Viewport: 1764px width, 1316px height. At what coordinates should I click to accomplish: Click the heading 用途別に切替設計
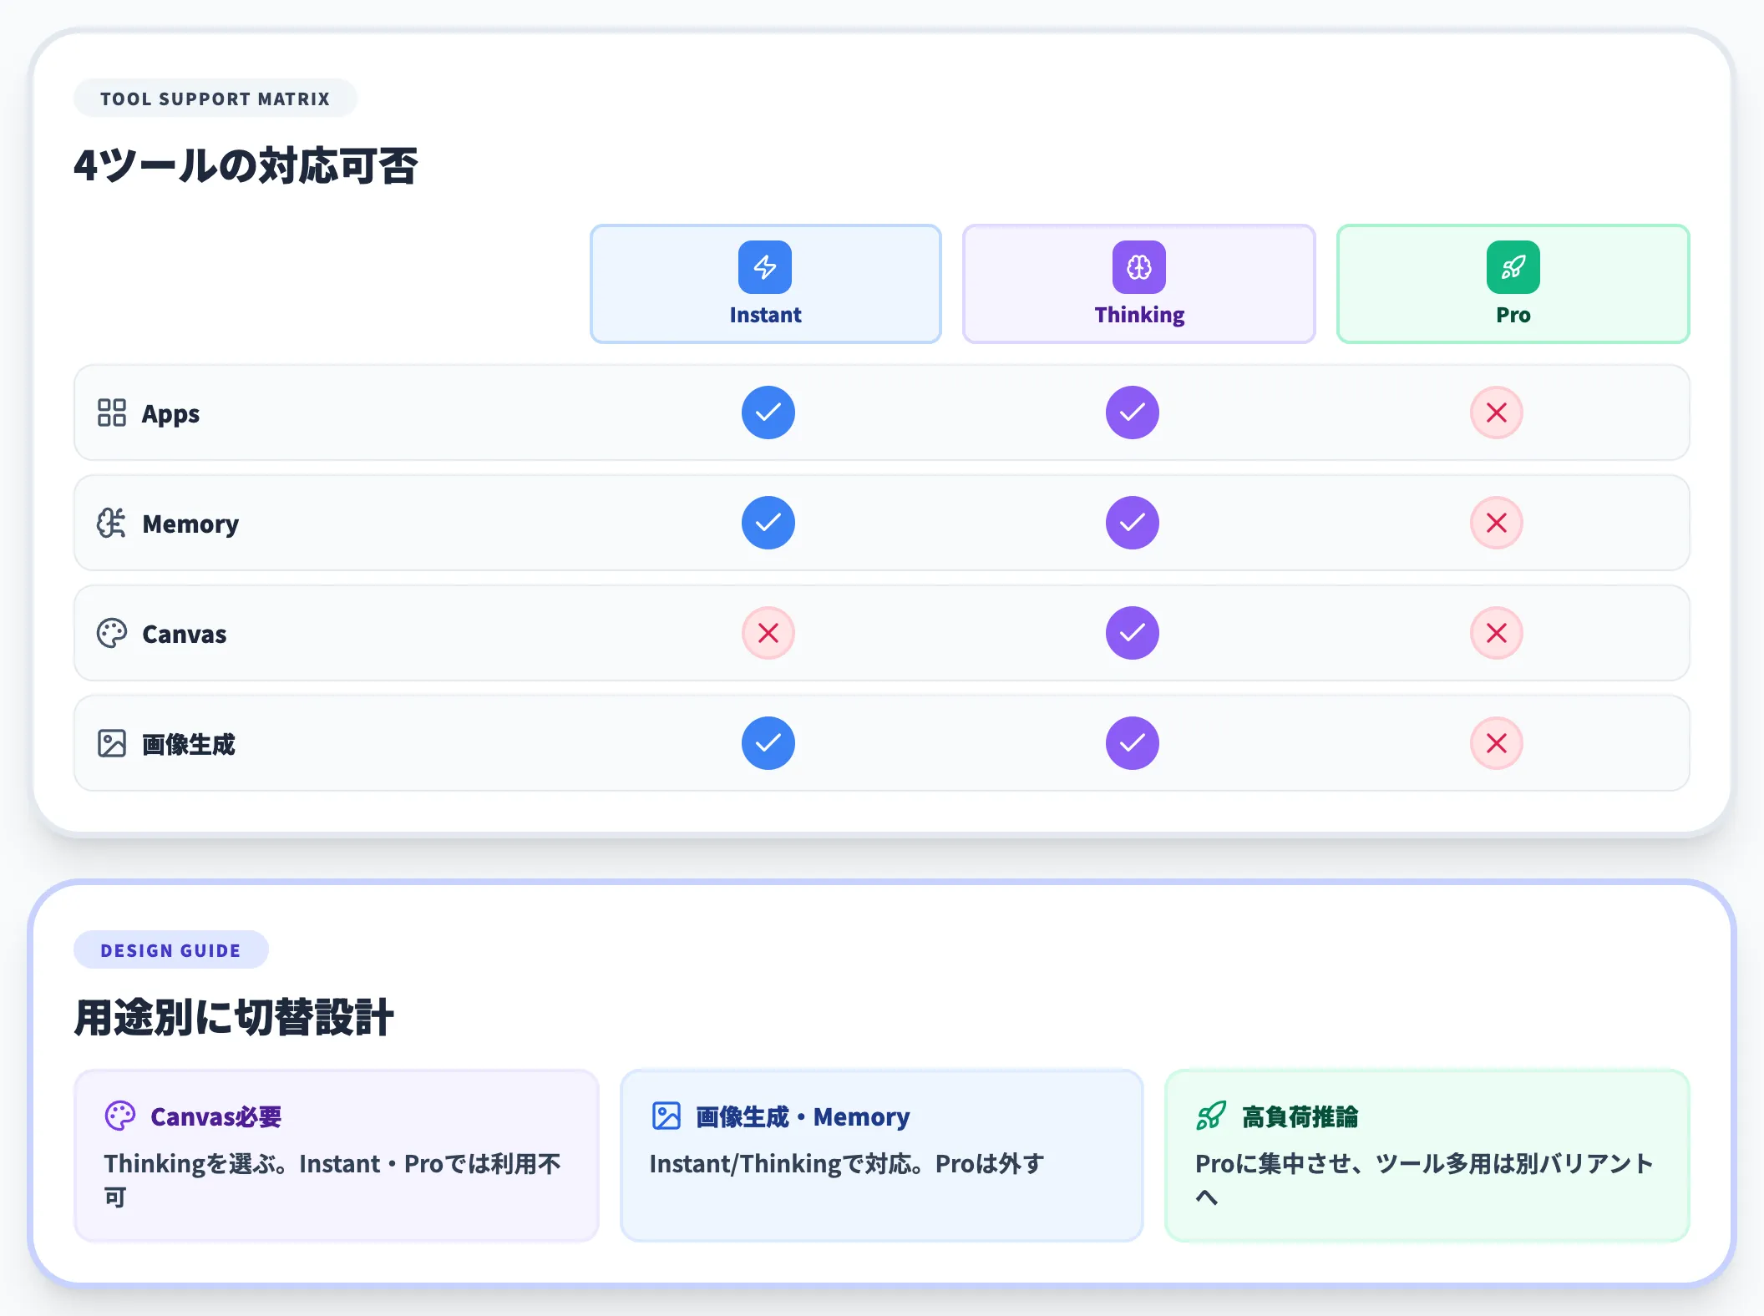(x=234, y=1017)
